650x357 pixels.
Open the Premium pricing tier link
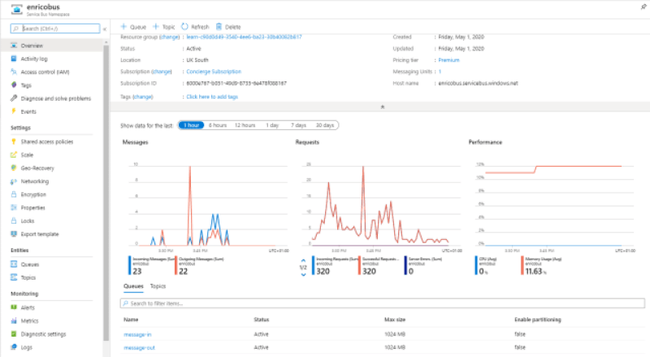click(x=449, y=60)
